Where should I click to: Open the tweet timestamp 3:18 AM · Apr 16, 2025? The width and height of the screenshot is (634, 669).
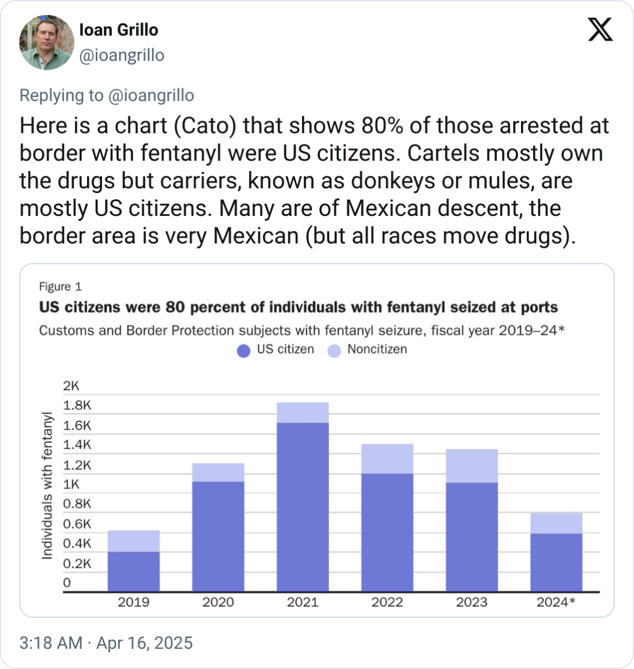point(106,643)
